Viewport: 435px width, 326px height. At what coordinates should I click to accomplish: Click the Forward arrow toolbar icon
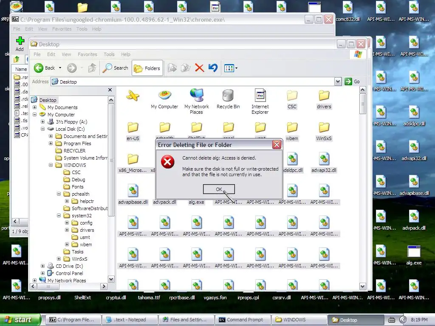[72, 68]
